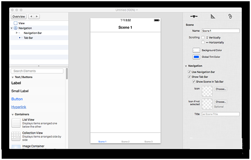This screenshot has width=251, height=160.
Task: Click the Tab Bar dots icon
Action: (21, 38)
